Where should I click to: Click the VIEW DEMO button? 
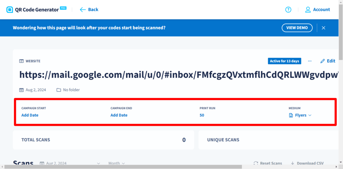297,28
